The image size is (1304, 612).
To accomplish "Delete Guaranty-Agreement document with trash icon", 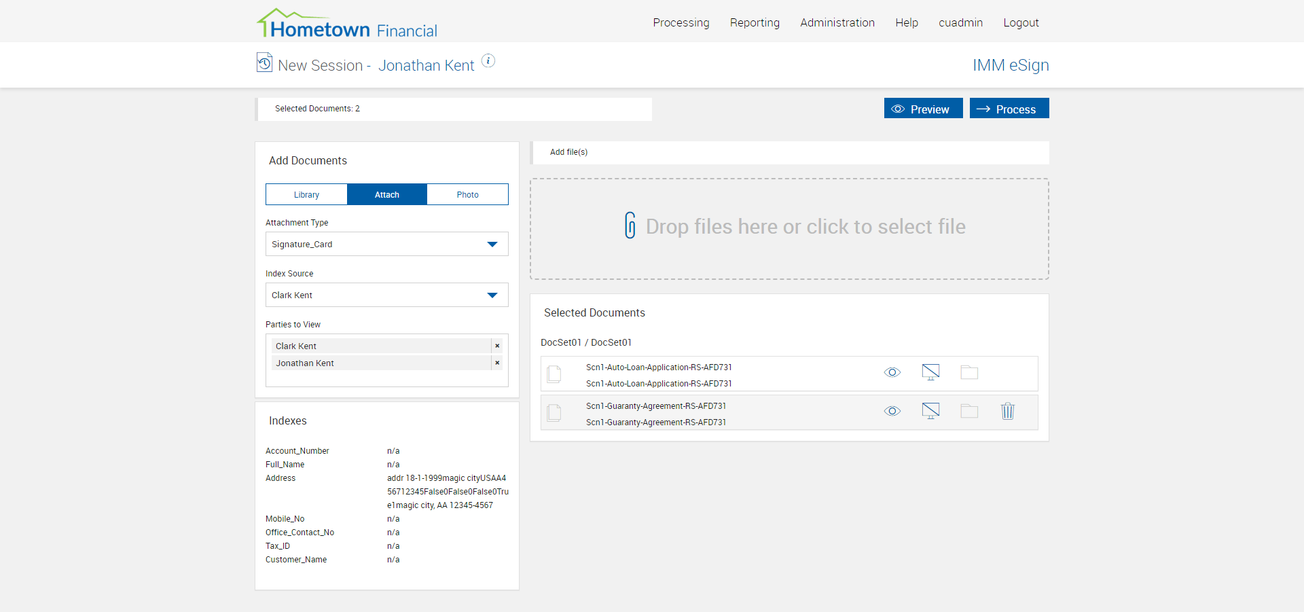I will (x=1008, y=411).
